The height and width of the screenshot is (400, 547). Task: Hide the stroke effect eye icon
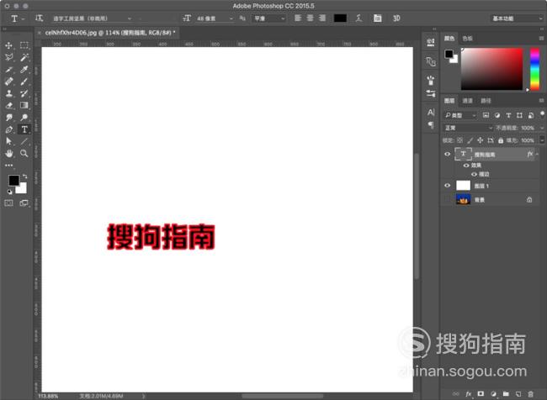coord(474,174)
